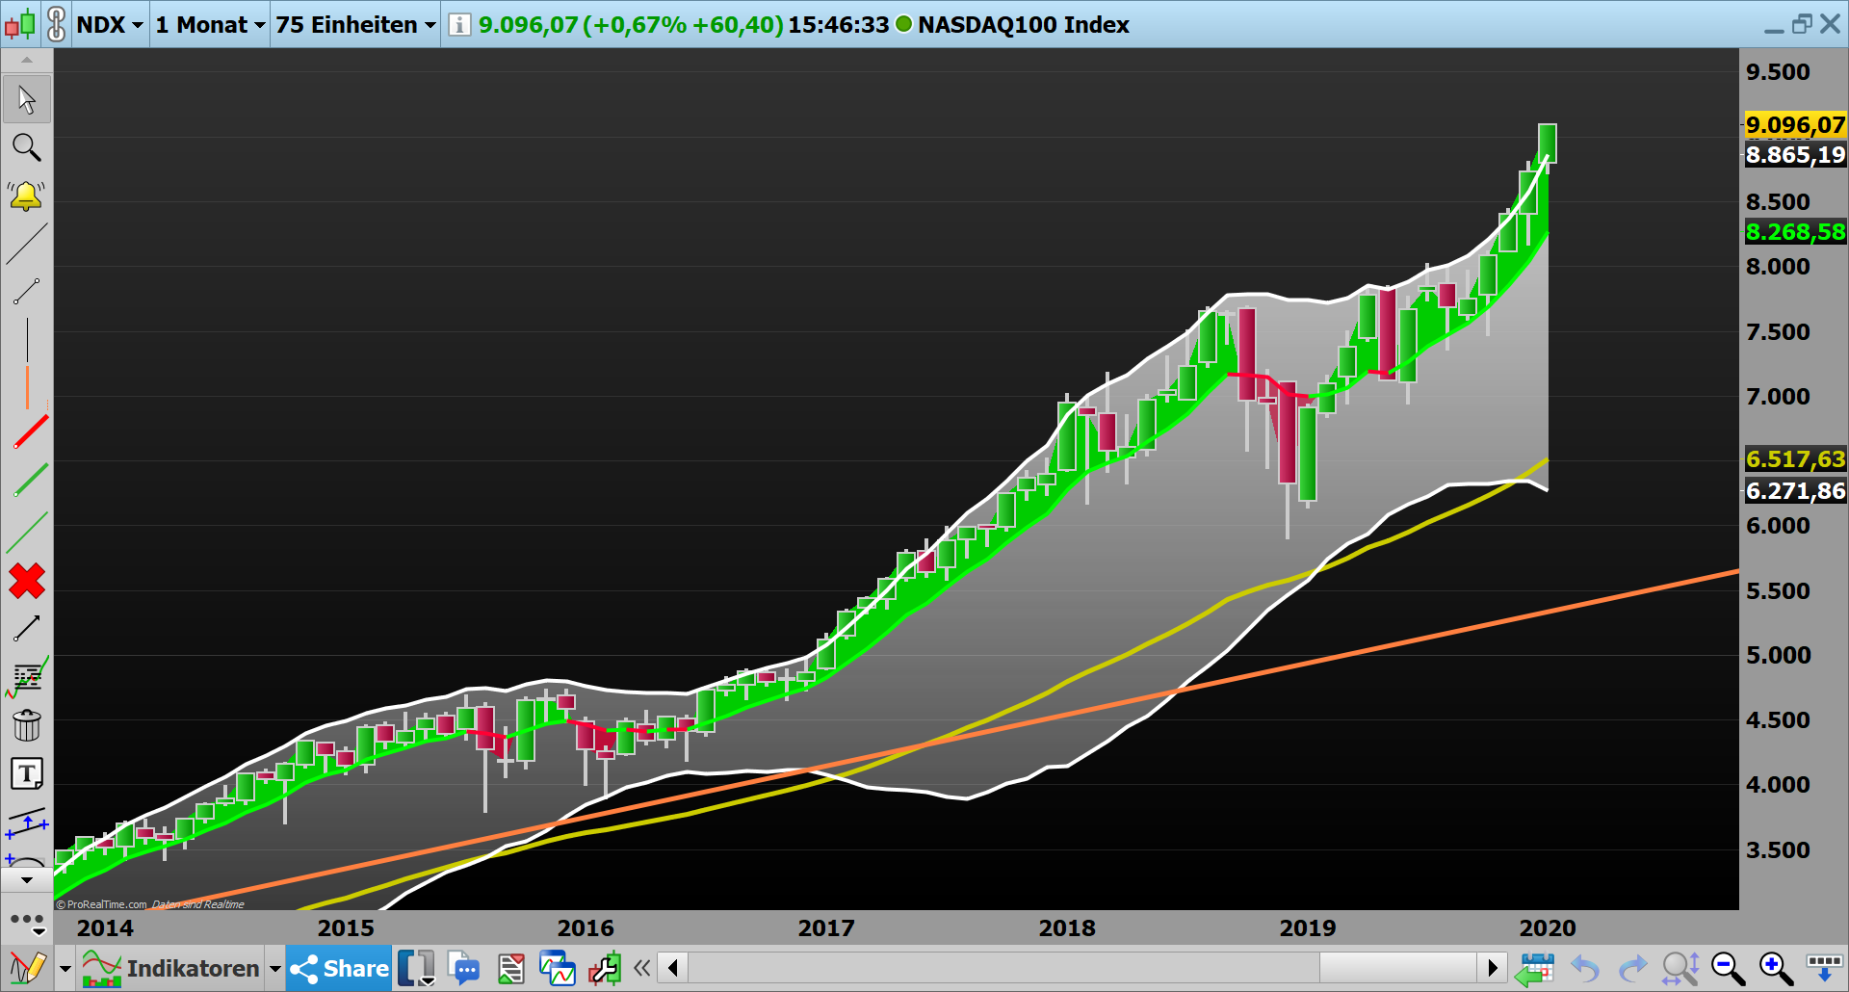
Task: Click the red X to erase all drawings
Action: (x=26, y=582)
